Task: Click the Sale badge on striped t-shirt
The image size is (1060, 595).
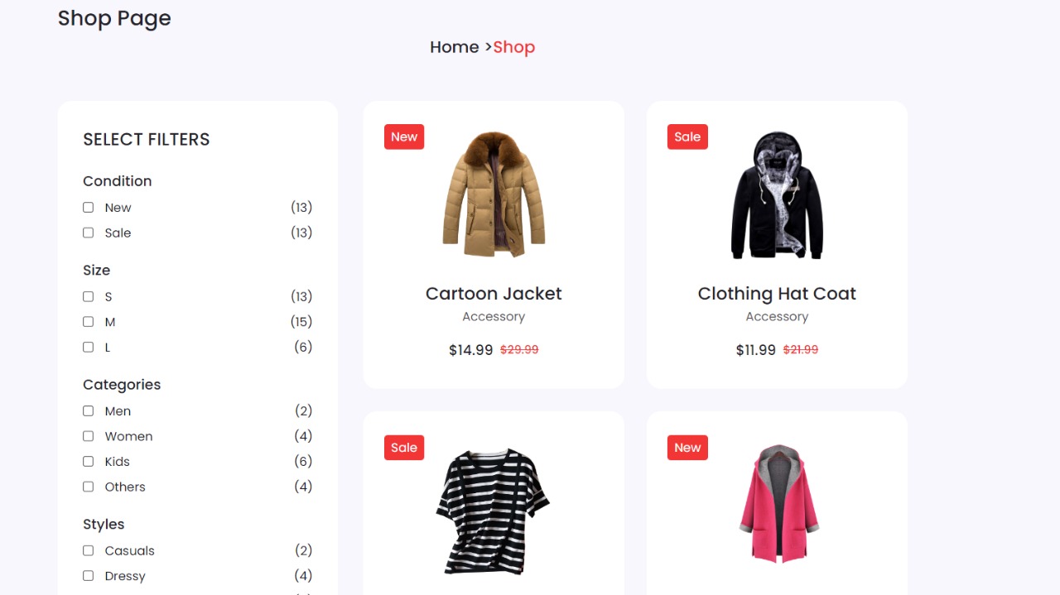Action: [404, 448]
